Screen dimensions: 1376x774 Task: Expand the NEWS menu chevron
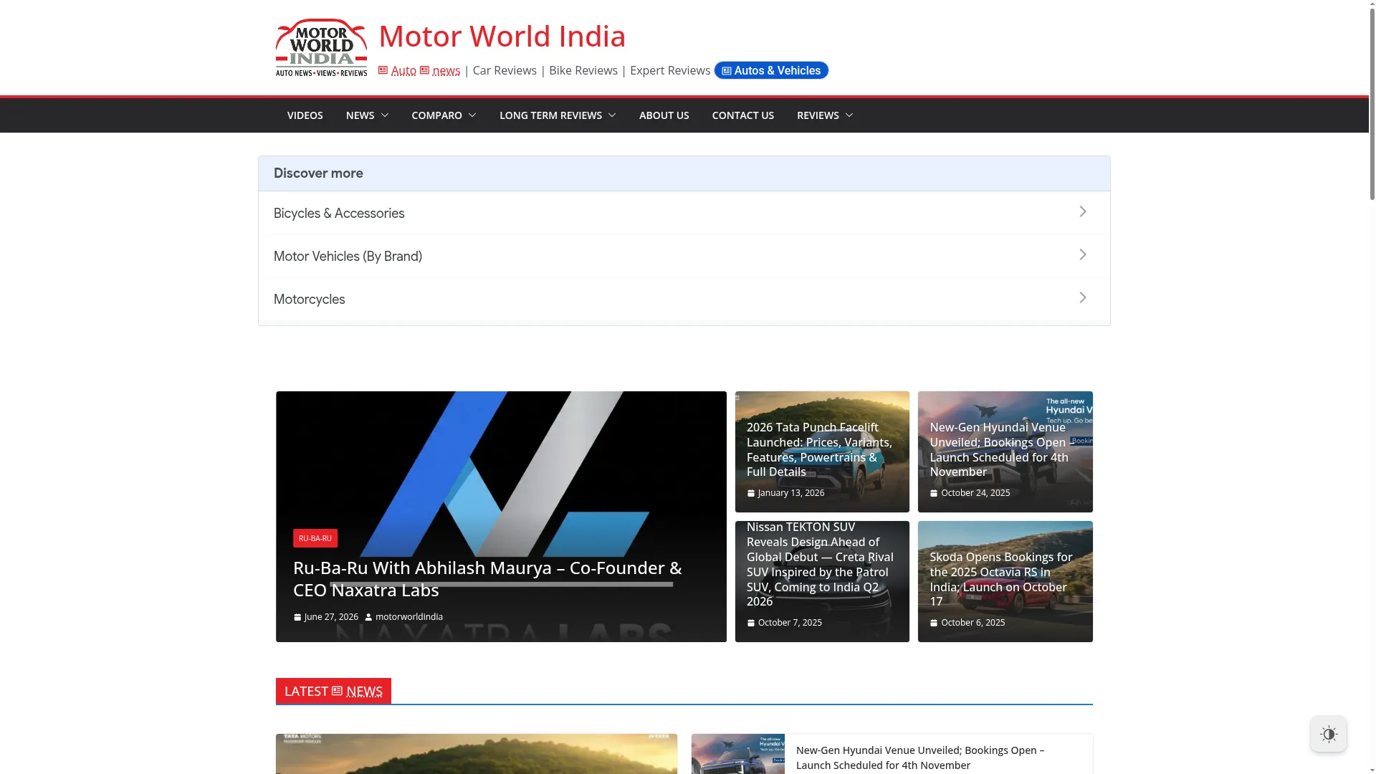[385, 115]
